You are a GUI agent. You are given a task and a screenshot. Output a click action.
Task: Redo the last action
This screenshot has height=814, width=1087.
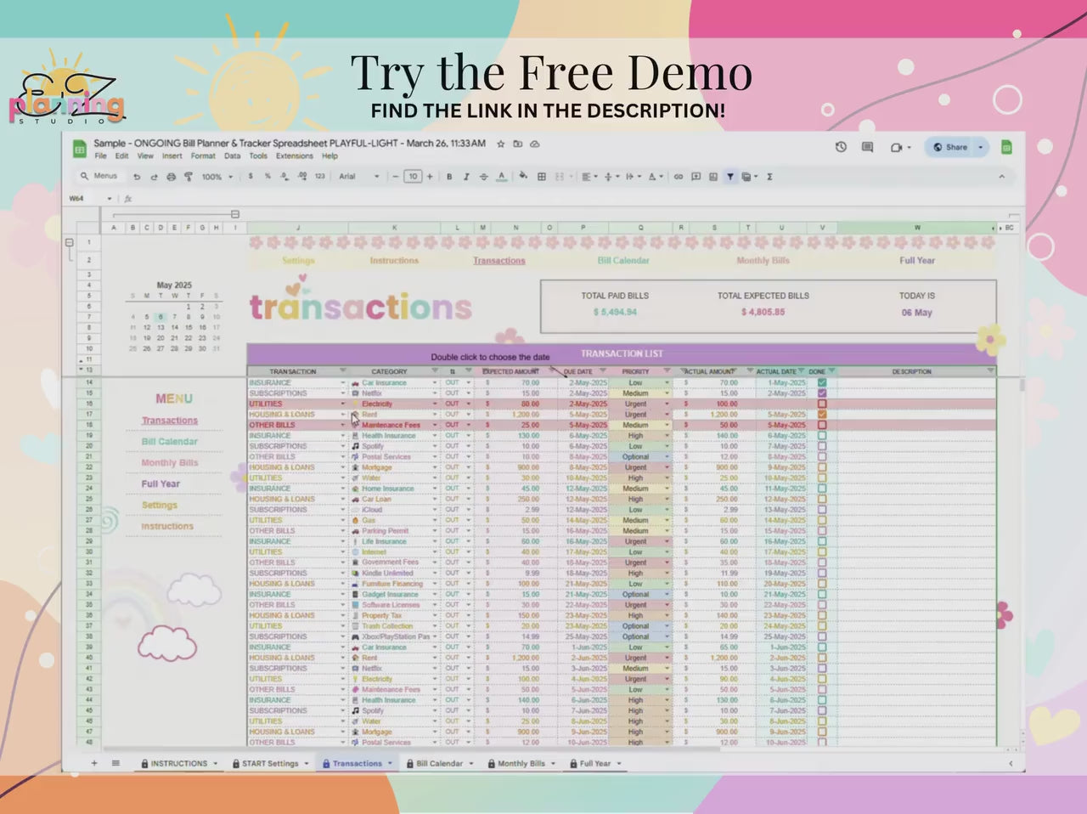click(154, 177)
